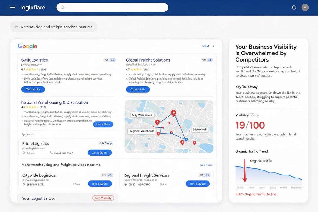Click the primelogistics.com URL
This screenshot has width=318, height=212.
34,148
